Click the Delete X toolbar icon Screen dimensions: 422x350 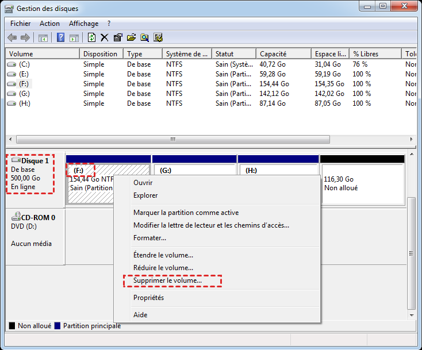tap(105, 38)
